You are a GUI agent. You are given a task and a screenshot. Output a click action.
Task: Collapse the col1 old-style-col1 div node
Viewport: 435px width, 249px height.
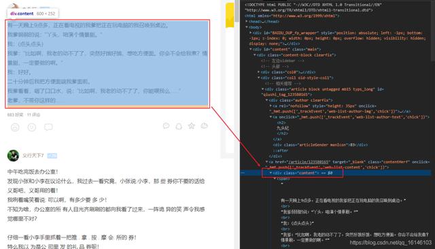[258, 78]
